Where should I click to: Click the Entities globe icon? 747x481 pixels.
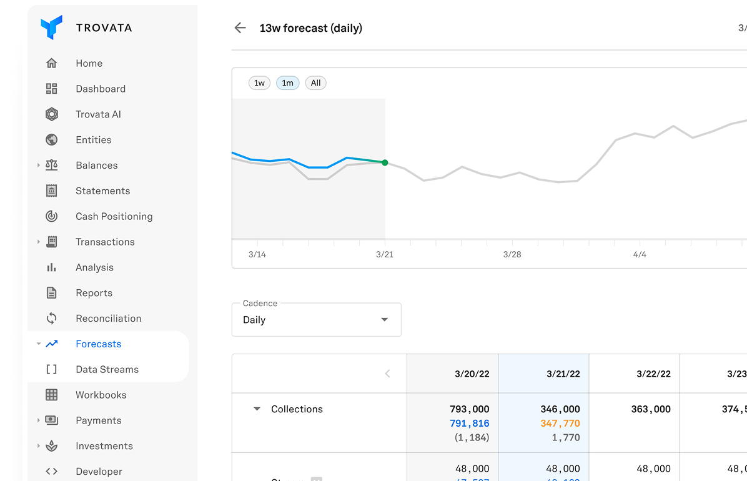point(52,140)
